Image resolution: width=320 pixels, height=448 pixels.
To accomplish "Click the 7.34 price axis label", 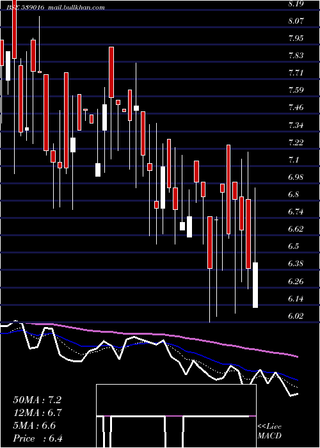I will point(296,125).
